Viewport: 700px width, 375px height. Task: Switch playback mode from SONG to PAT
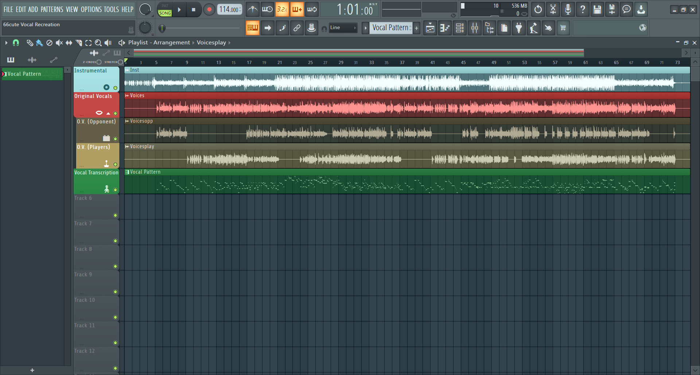click(x=165, y=6)
